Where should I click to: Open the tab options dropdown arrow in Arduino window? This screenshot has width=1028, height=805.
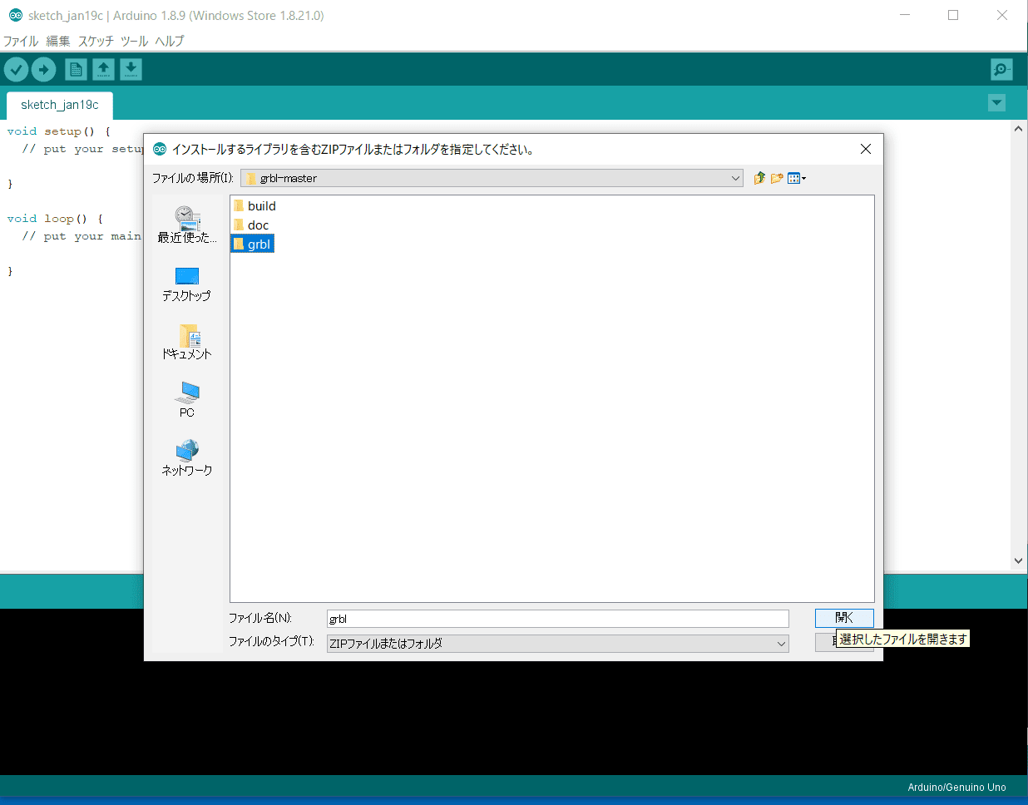click(x=996, y=103)
